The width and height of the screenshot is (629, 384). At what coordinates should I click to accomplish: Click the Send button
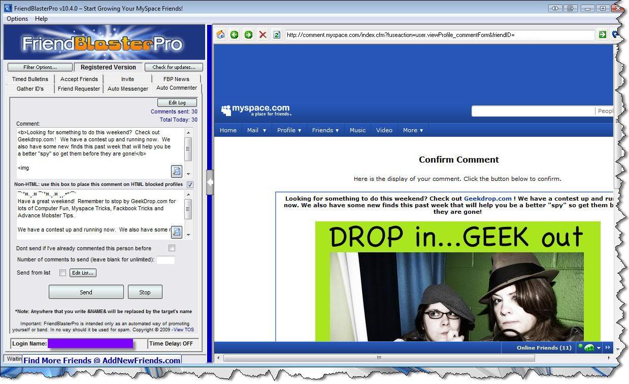click(x=86, y=292)
